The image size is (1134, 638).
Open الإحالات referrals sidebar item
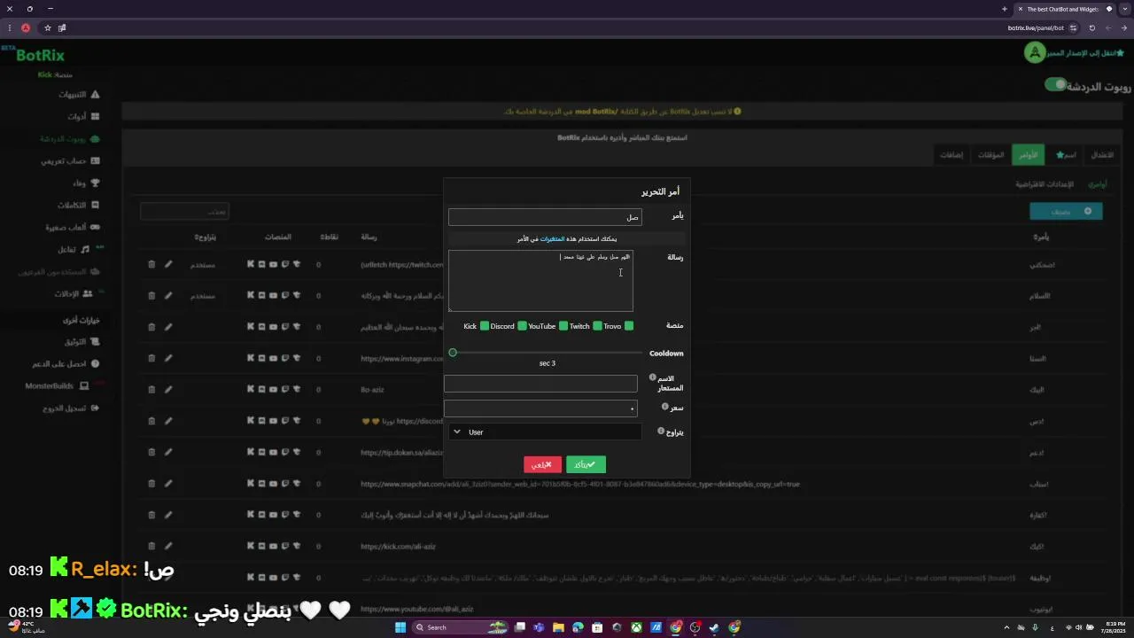coord(74,293)
